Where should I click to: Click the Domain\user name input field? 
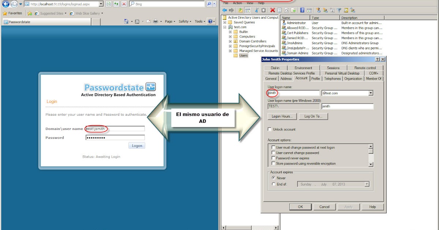pyautogui.click(x=115, y=129)
